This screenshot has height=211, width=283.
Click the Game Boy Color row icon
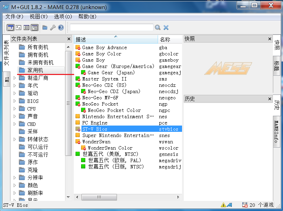[x=78, y=54]
